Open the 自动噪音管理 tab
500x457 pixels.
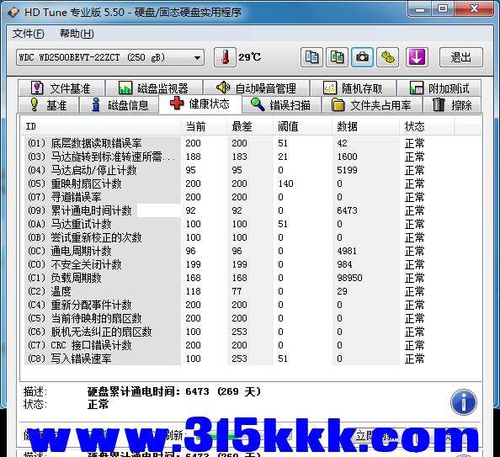tap(257, 88)
